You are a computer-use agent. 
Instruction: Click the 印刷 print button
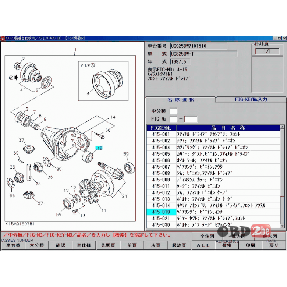tap(251, 245)
